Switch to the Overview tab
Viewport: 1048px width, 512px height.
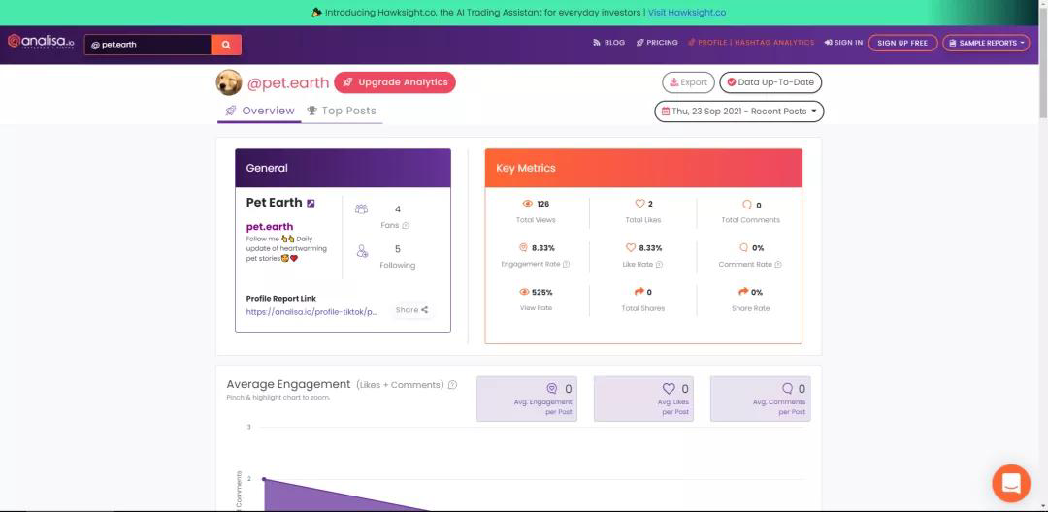pos(260,111)
